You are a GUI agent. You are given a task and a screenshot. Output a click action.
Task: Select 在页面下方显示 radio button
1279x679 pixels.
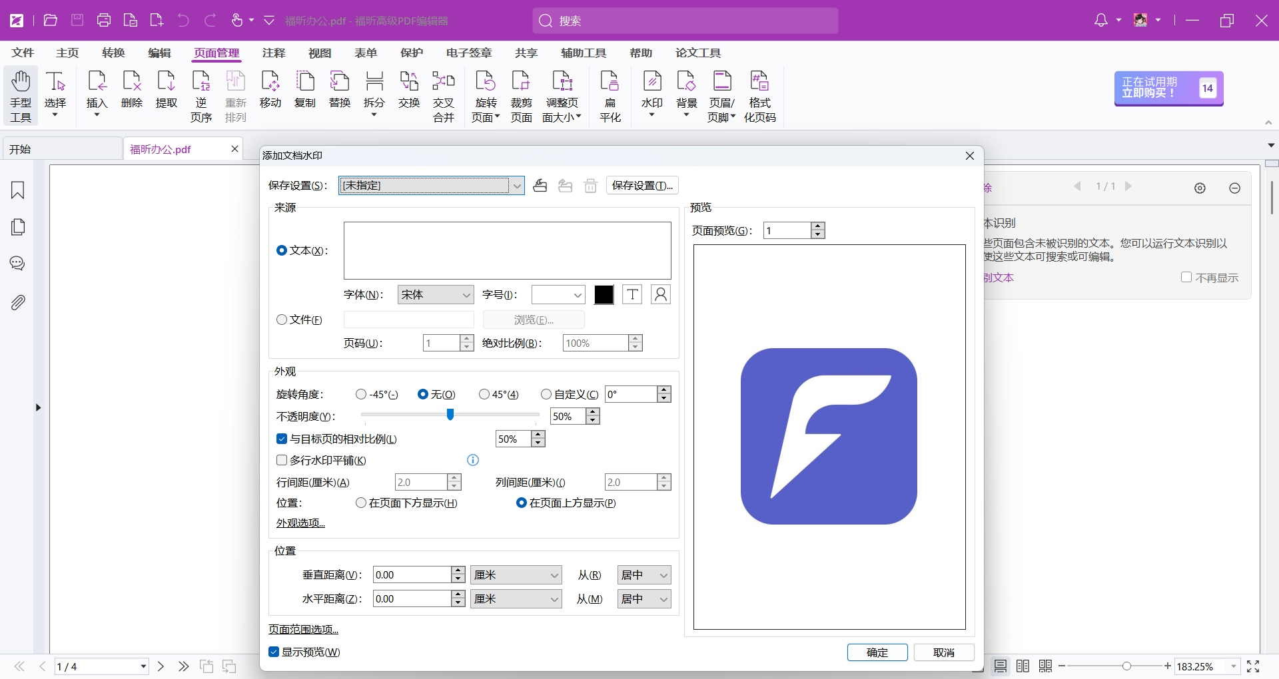(x=361, y=503)
